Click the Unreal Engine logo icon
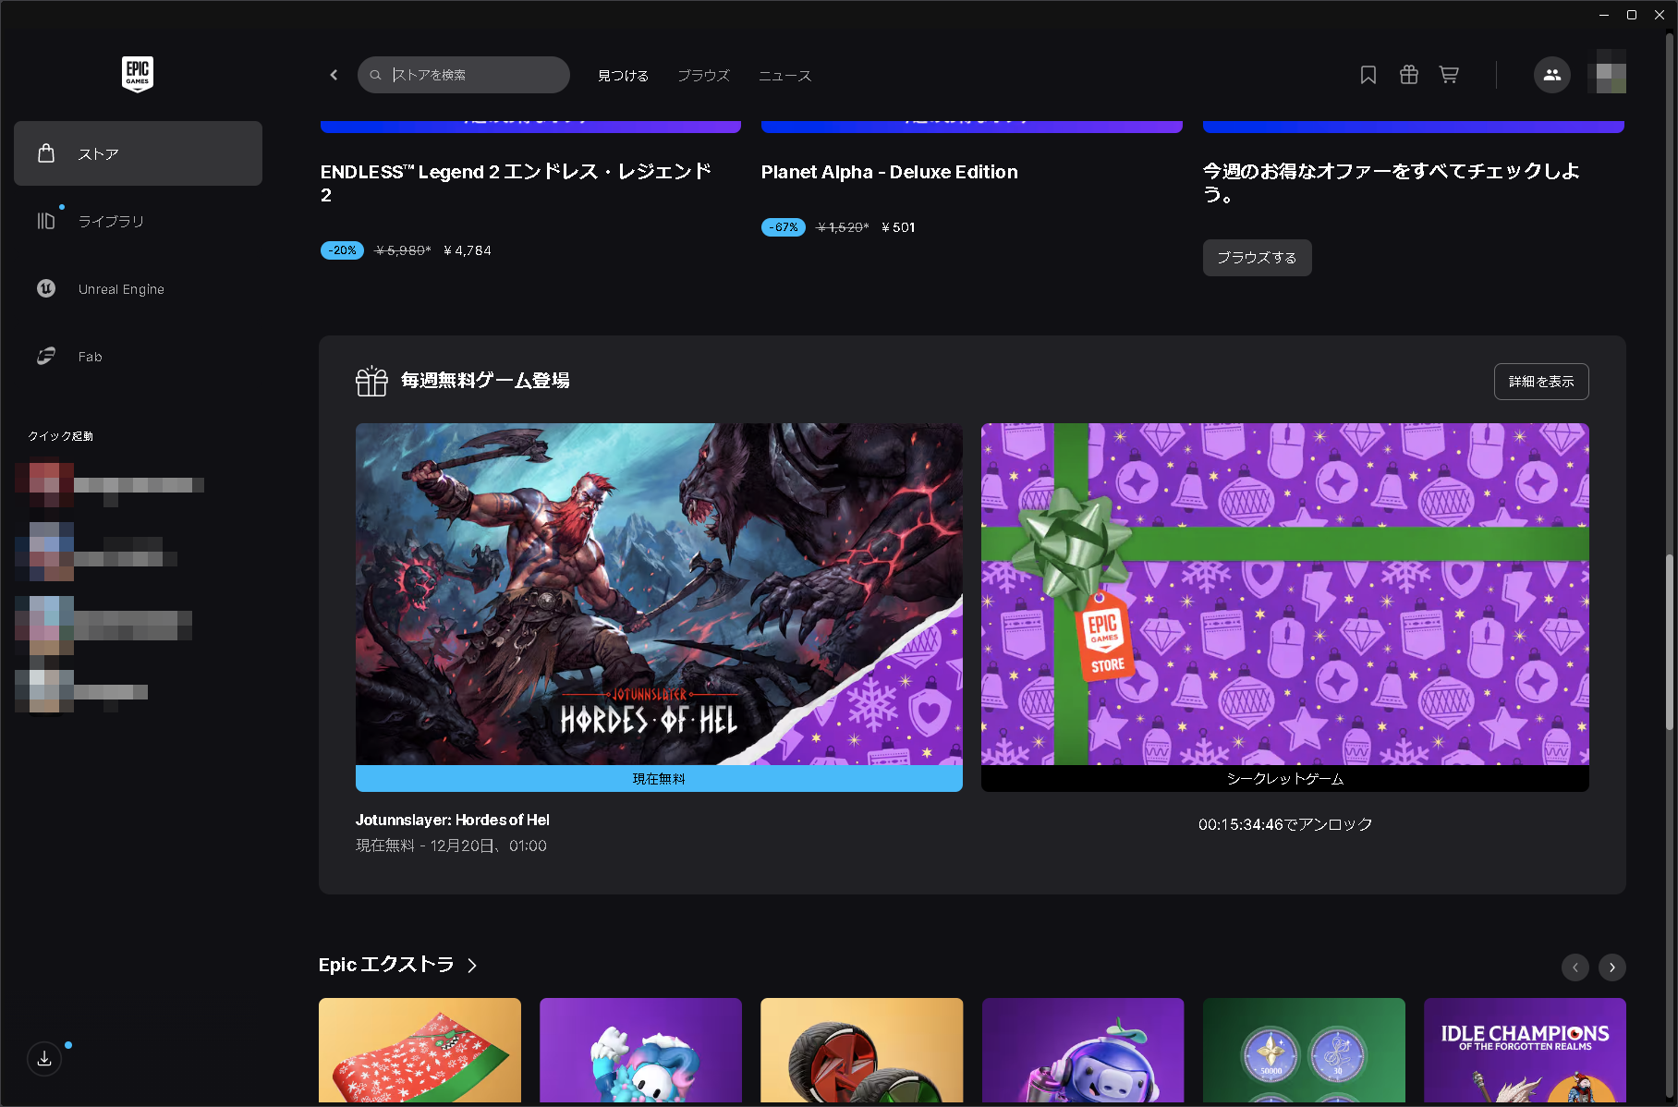1678x1107 pixels. click(46, 288)
